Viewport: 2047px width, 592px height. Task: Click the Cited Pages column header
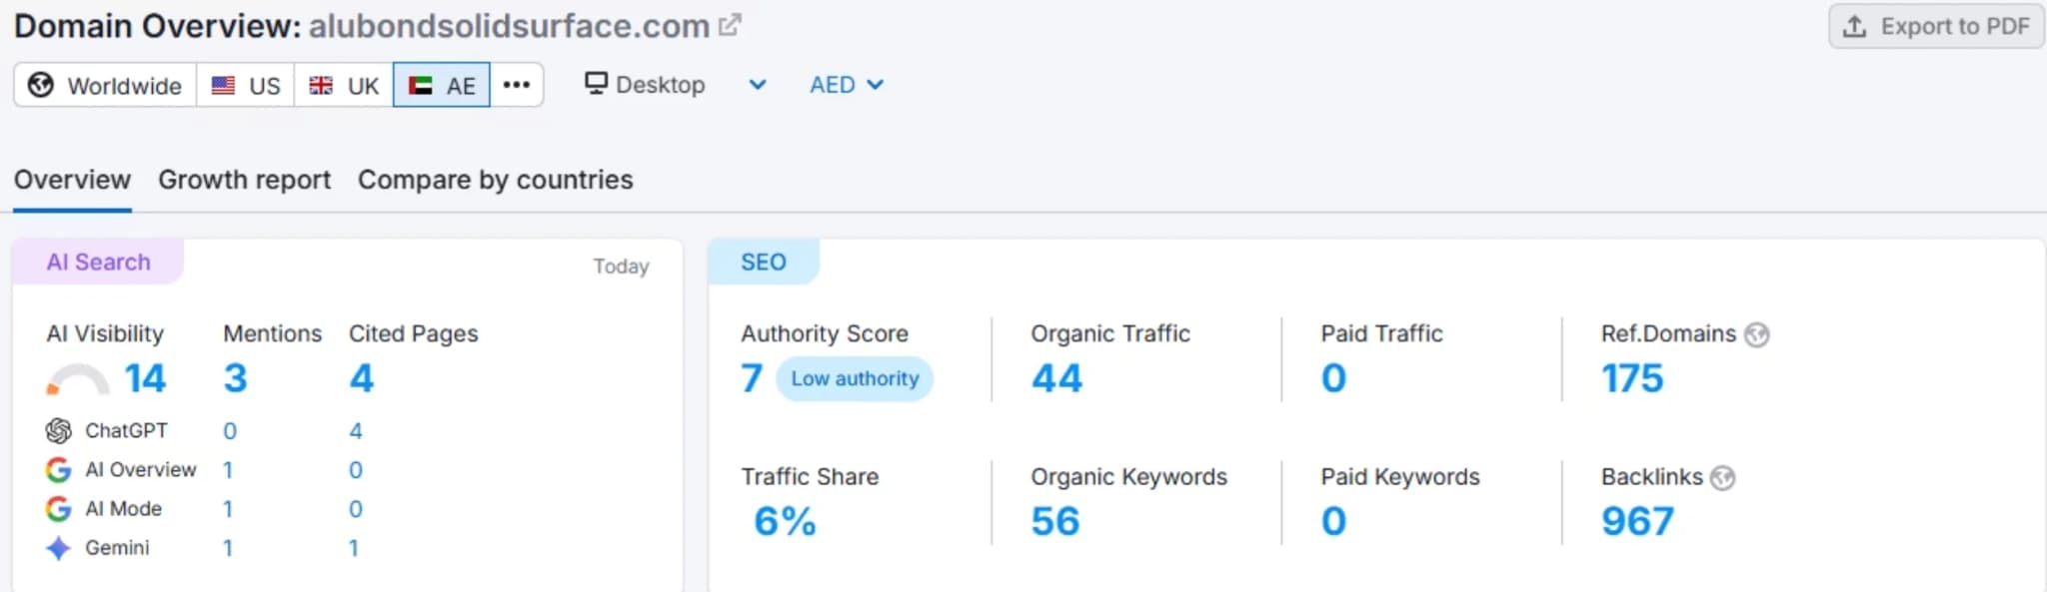[413, 333]
